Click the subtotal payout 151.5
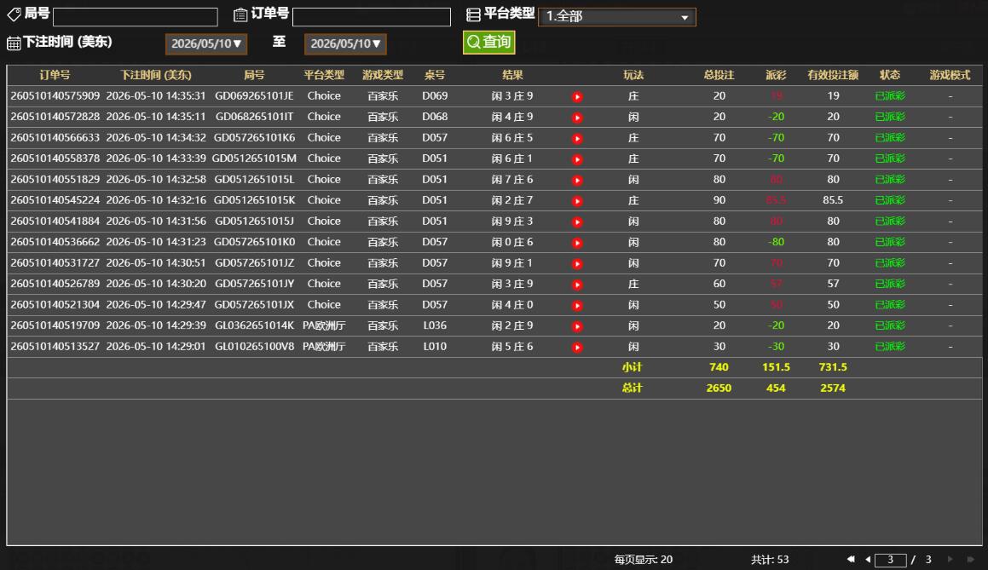The height and width of the screenshot is (570, 988). click(776, 367)
